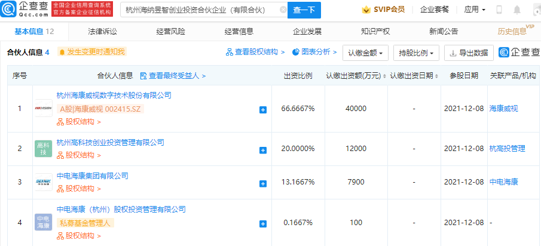Expand 中电海康集团 row plus icon
The image size is (541, 246).
262,182
